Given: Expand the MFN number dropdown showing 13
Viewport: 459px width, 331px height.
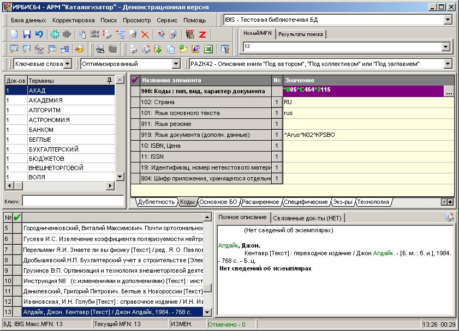Looking at the screenshot, I should pyautogui.click(x=445, y=46).
